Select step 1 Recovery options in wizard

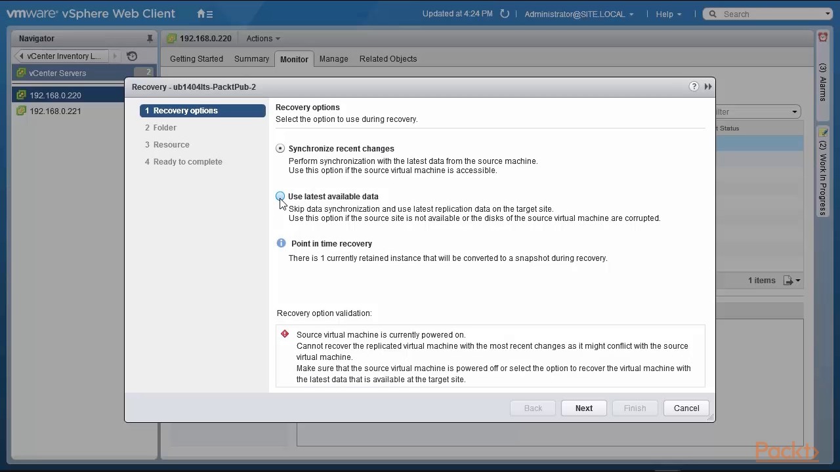click(203, 111)
